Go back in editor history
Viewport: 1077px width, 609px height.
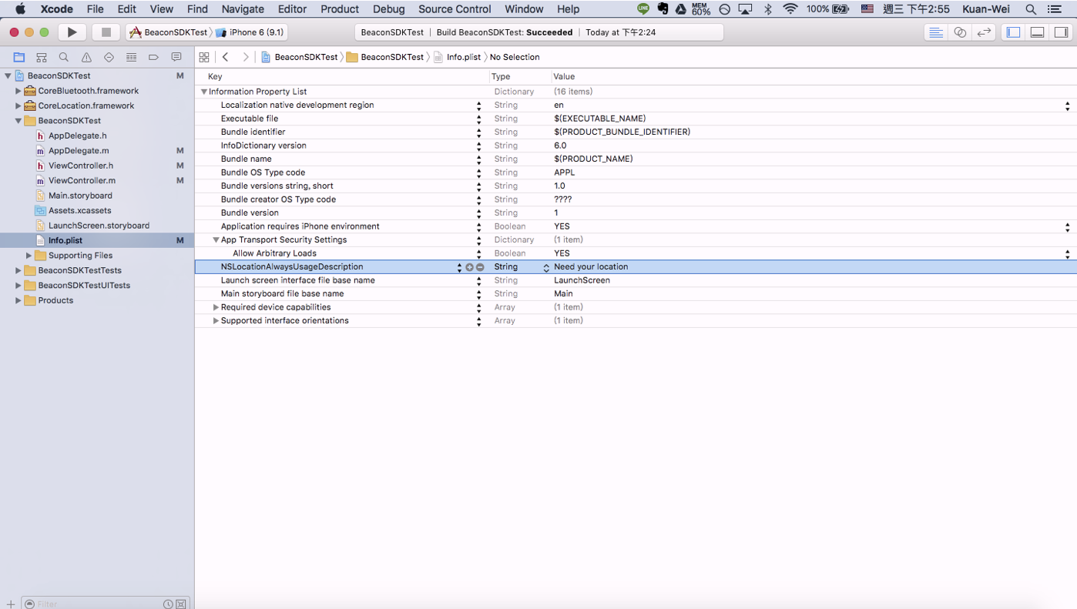[226, 57]
